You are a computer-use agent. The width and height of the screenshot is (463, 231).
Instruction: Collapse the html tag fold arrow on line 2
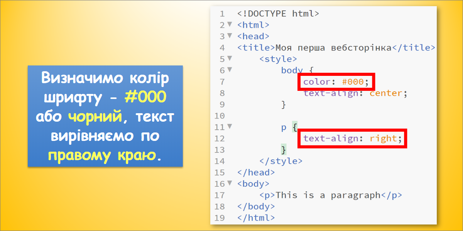230,24
